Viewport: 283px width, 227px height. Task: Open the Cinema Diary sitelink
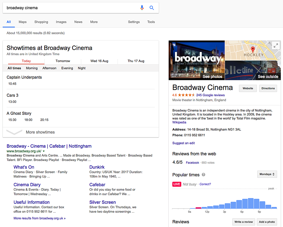click(x=27, y=185)
